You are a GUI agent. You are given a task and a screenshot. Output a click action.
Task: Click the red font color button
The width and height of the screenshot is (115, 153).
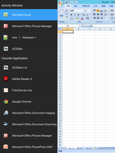pos(82,18)
